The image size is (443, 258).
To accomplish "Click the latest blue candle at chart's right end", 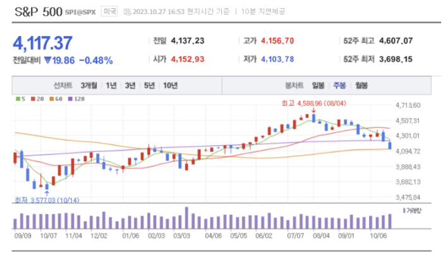I will (x=390, y=146).
